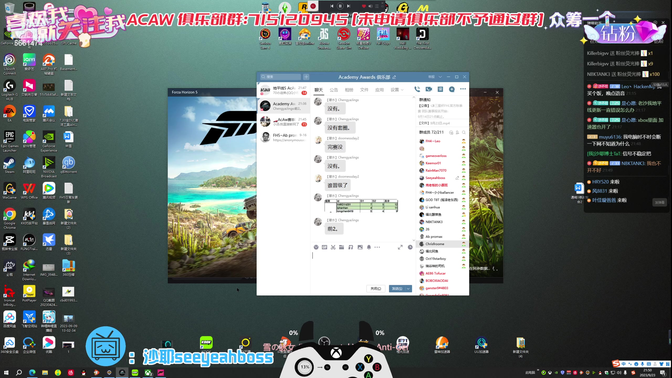Open the FH5~Ab promax conversation
This screenshot has height=378, width=672.
click(283, 137)
